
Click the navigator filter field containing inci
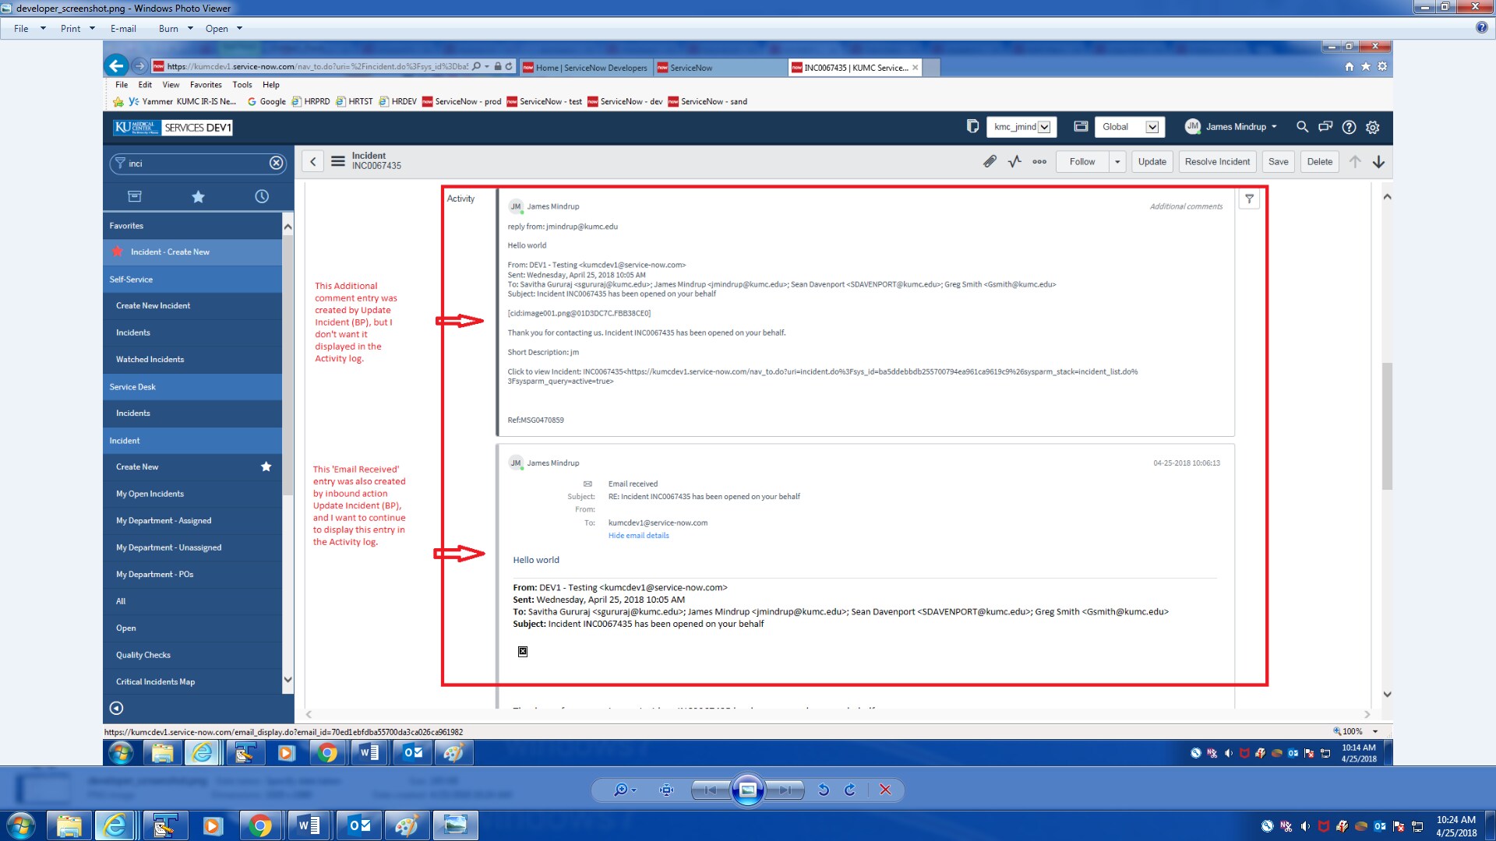tap(197, 163)
